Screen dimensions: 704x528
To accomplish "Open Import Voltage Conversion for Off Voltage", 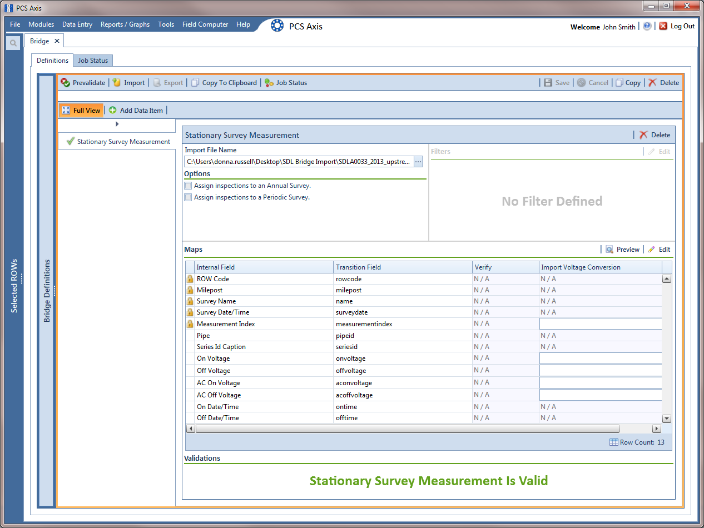I will click(x=601, y=371).
